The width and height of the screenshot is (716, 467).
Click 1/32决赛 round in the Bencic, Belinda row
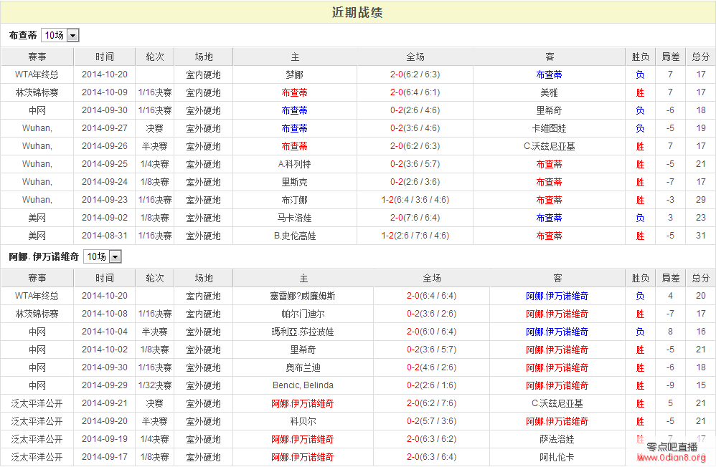click(x=155, y=386)
